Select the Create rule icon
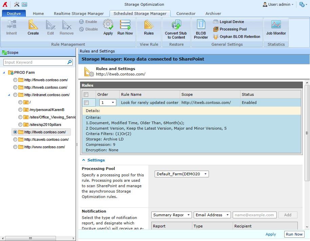 (33, 27)
